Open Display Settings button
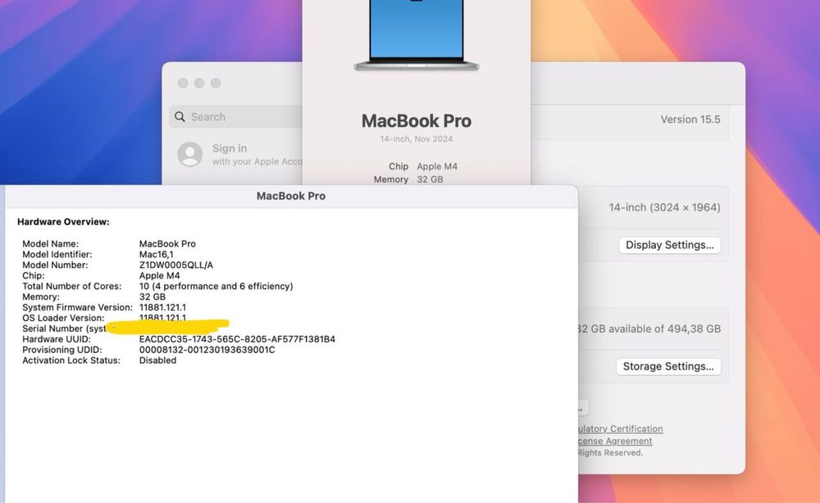This screenshot has height=503, width=820. pos(669,245)
